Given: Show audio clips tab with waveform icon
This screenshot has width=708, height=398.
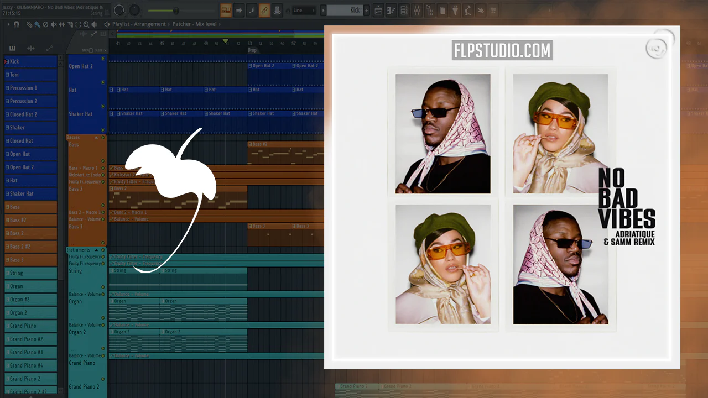Looking at the screenshot, I should [x=30, y=49].
